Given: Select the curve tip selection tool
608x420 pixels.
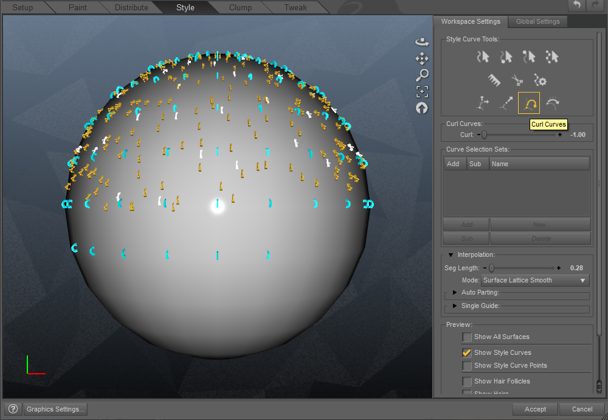Looking at the screenshot, I should click(528, 57).
